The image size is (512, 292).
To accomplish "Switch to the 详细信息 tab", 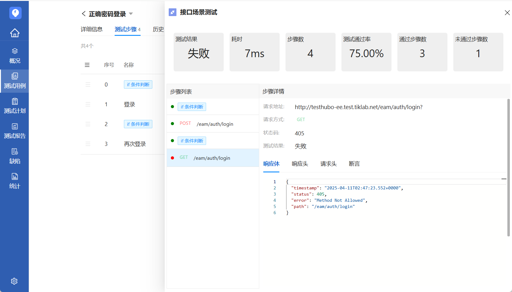I will (x=91, y=29).
